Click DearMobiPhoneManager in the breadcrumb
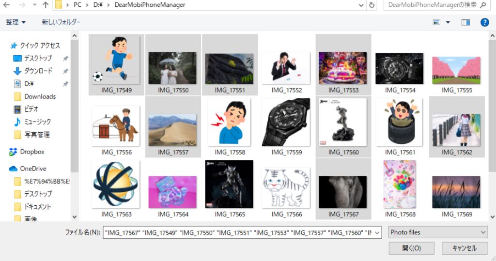The width and height of the screenshot is (496, 261). pyautogui.click(x=150, y=5)
